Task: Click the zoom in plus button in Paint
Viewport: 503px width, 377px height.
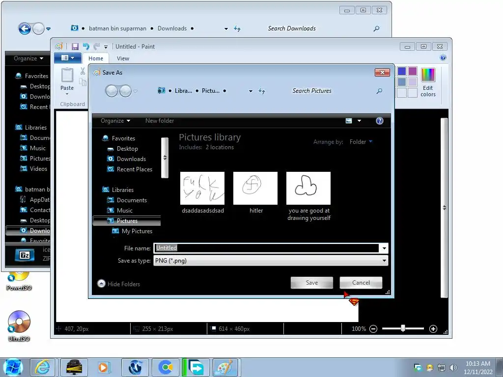Action: tap(433, 328)
